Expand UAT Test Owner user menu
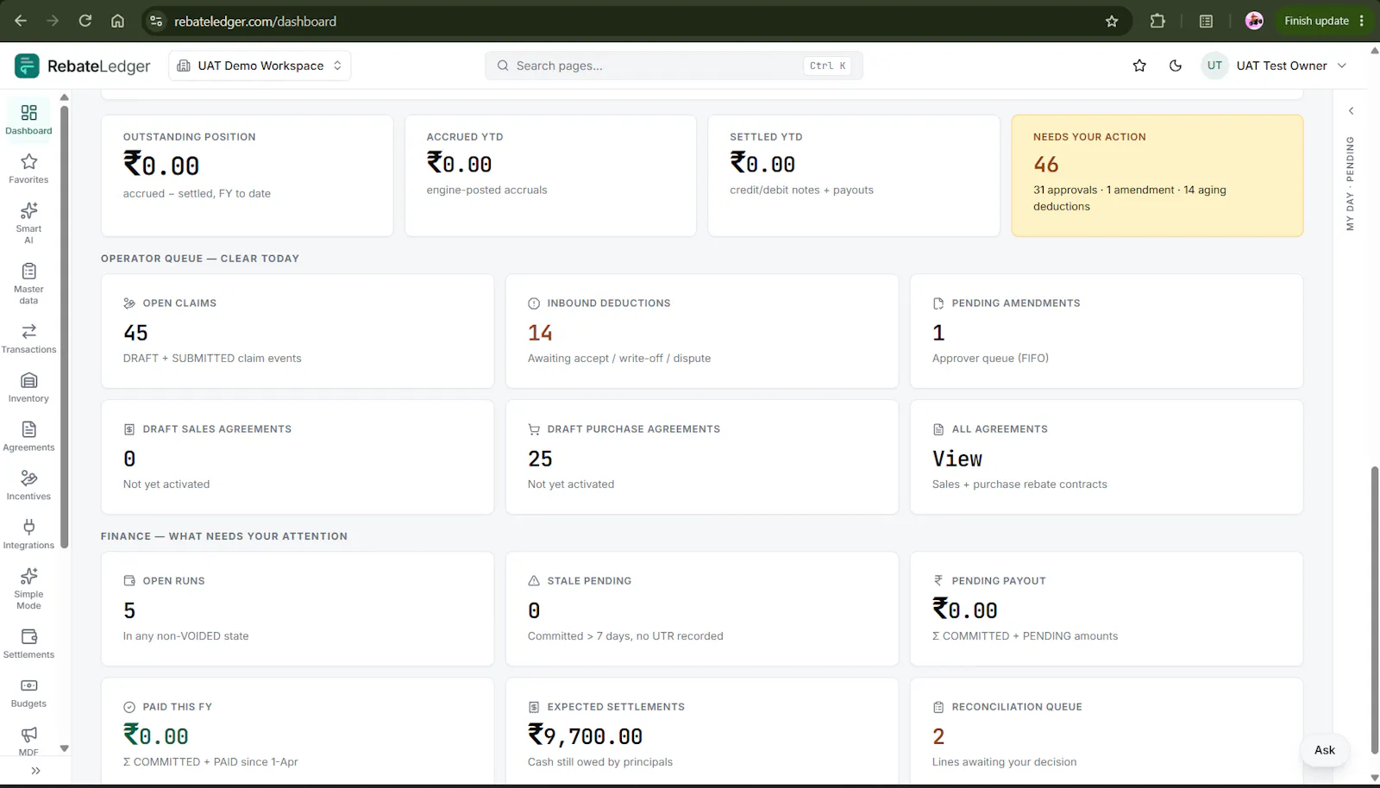The width and height of the screenshot is (1380, 788). [x=1274, y=66]
